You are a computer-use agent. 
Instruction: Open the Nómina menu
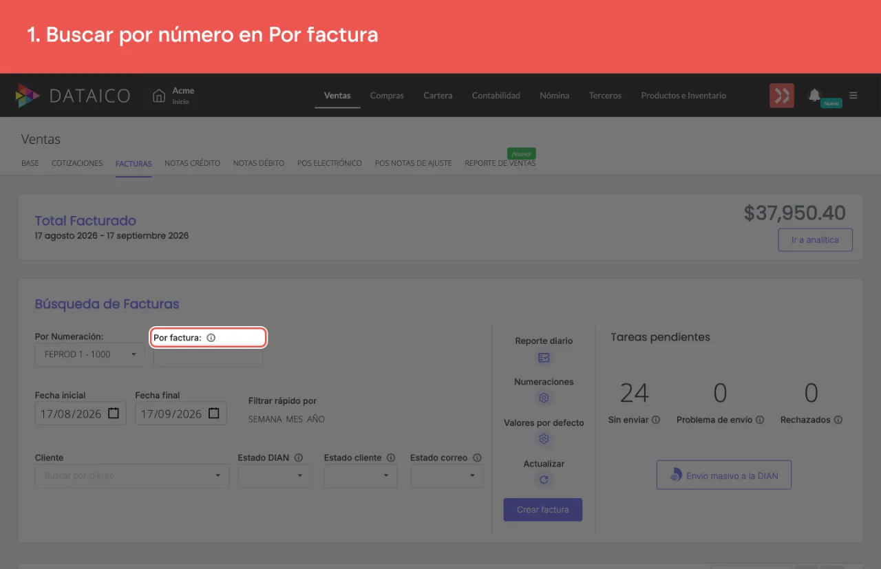point(555,96)
